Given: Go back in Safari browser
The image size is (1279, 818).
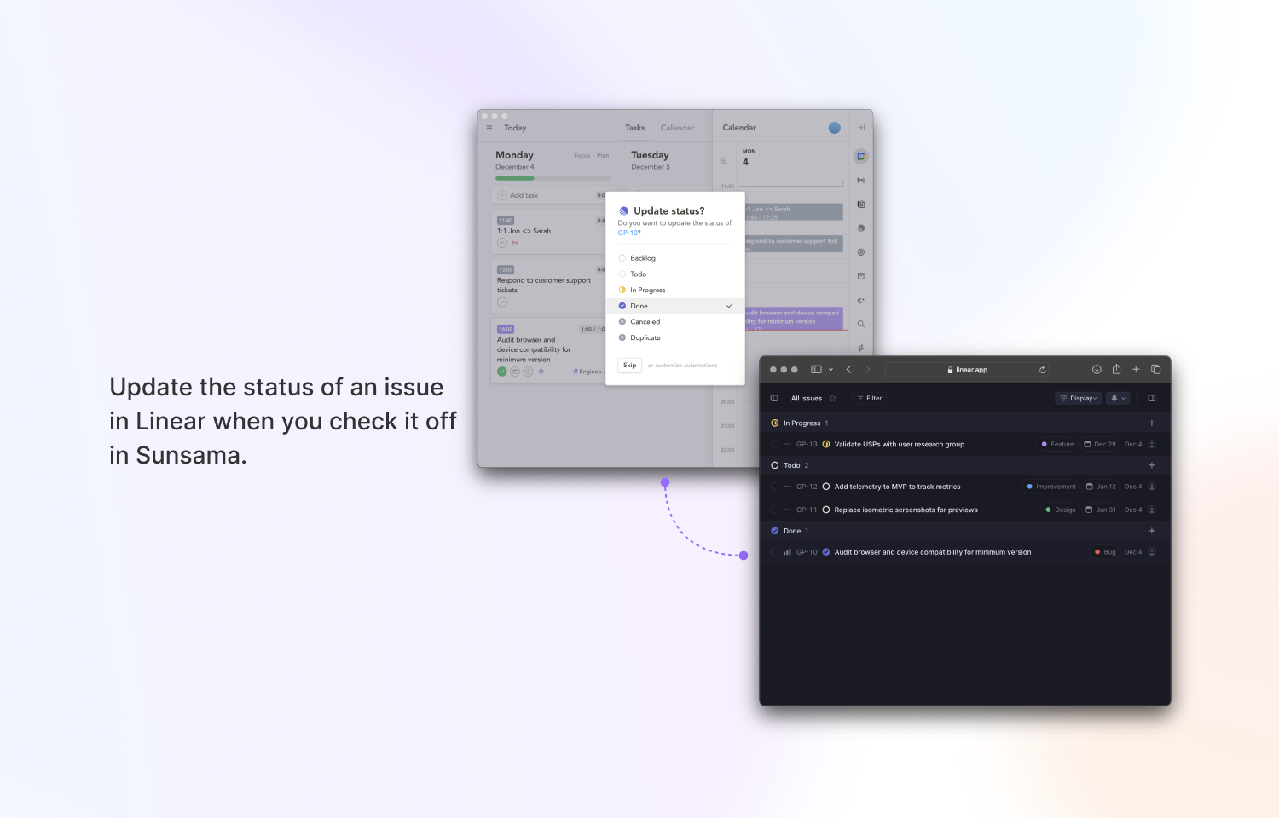Looking at the screenshot, I should pyautogui.click(x=848, y=369).
